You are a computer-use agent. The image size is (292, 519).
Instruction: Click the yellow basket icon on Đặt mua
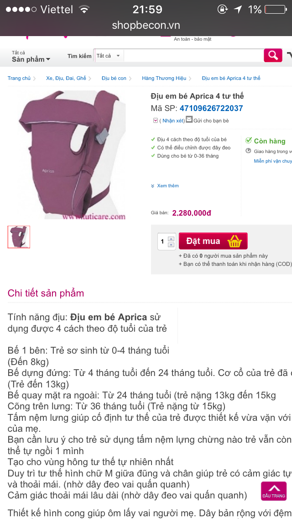coord(235,241)
